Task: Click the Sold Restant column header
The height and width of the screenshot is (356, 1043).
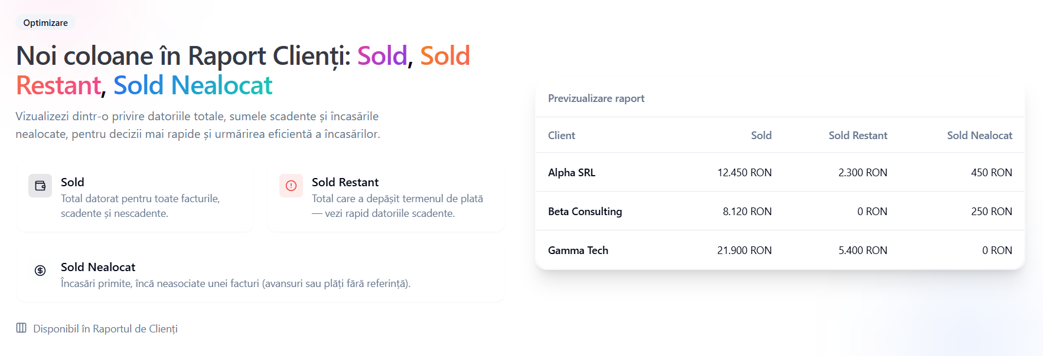Action: pos(858,135)
